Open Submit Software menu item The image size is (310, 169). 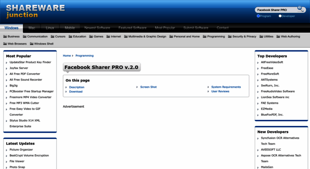pos(196,28)
